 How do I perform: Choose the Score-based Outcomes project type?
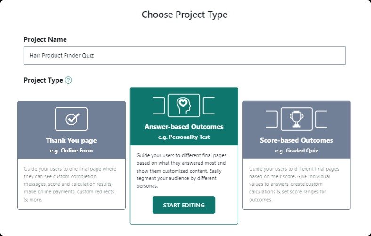point(297,155)
